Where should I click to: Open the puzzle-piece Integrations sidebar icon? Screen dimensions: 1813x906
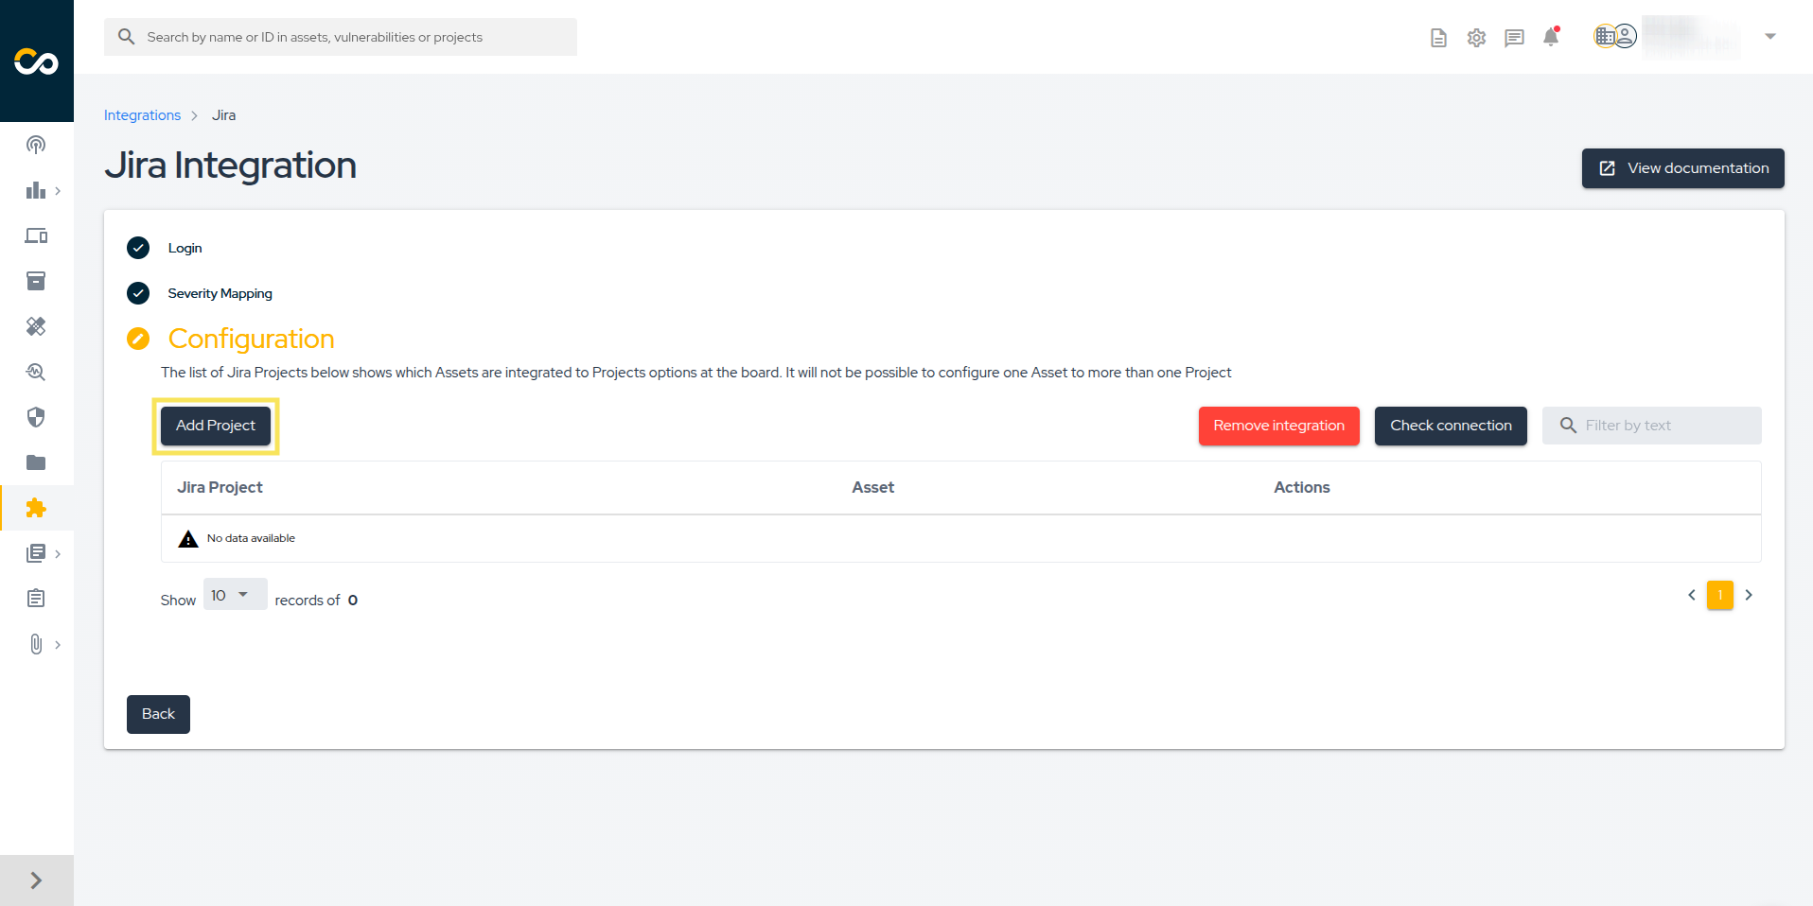(x=36, y=508)
